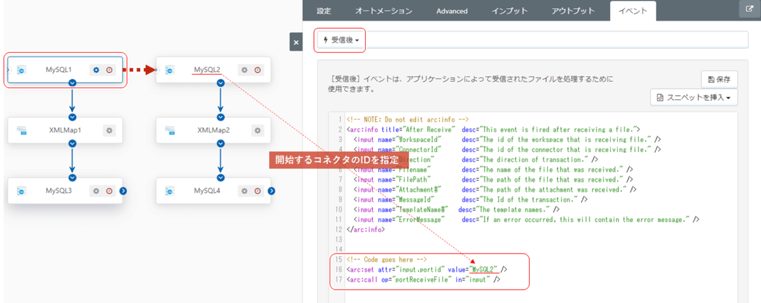
Task: Click the MySQL4 clock schedule icon
Action: point(257,191)
